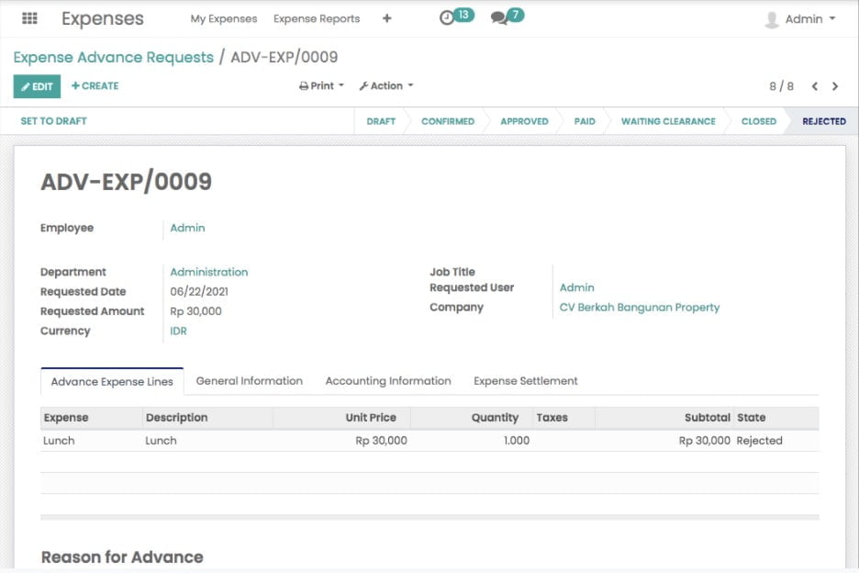Go to next record arrow
Viewport: 859px width, 573px height.
(835, 86)
